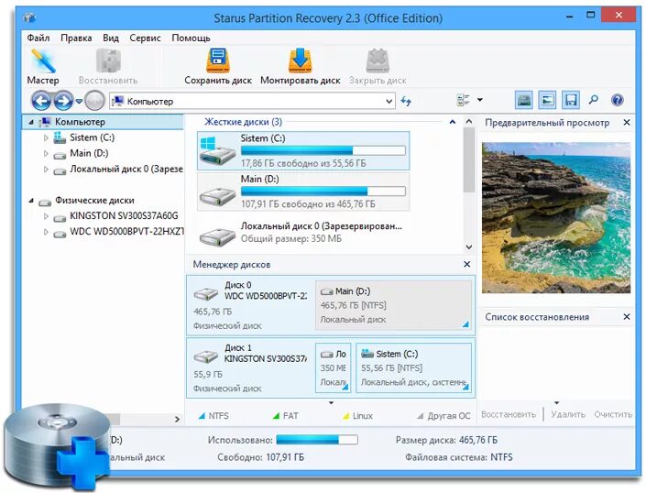Image resolution: width=646 pixels, height=493 pixels.
Task: Select Sistem (C:) partition in disk manager
Action: pos(413,367)
